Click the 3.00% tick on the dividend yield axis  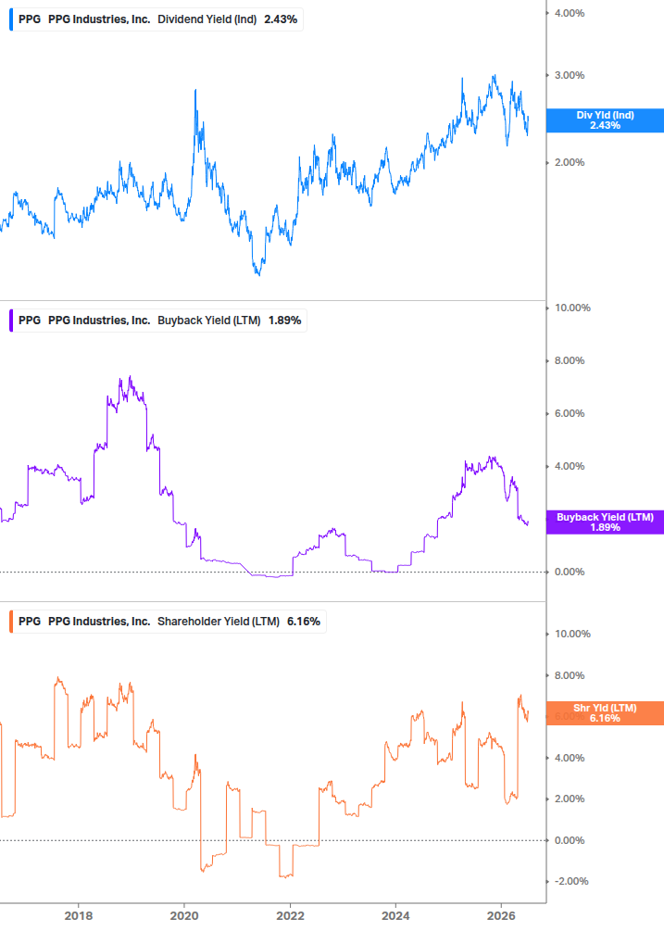pyautogui.click(x=570, y=75)
